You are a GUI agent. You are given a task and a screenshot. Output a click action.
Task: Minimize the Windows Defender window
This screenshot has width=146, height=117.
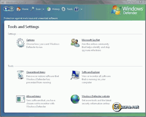[129, 2]
